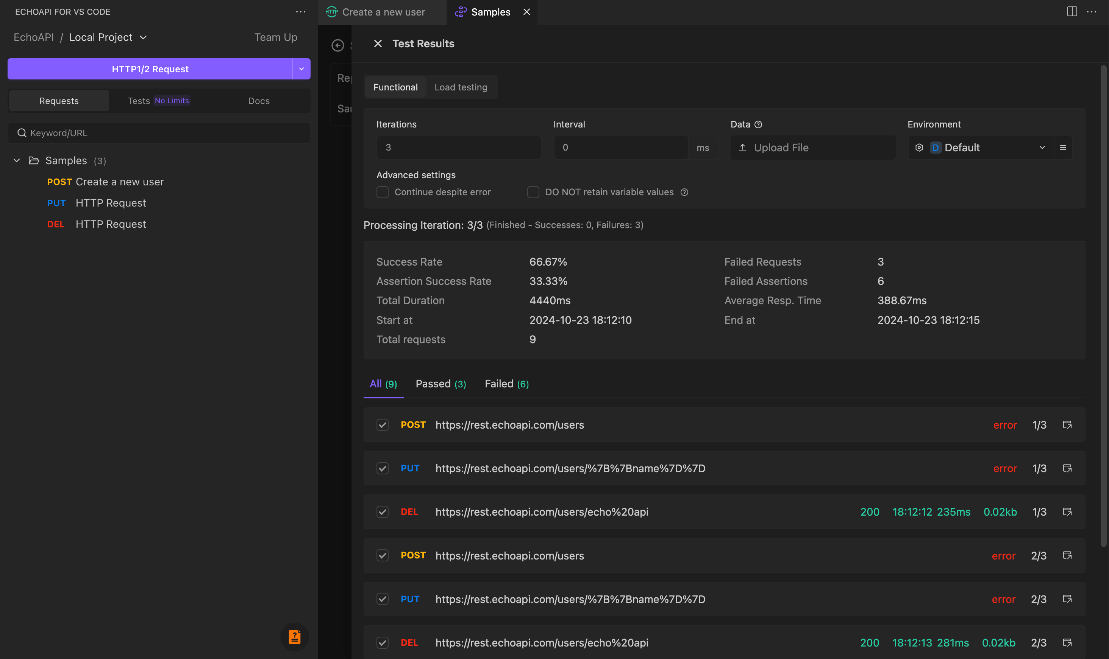Switch to the Functional tab

click(x=395, y=87)
